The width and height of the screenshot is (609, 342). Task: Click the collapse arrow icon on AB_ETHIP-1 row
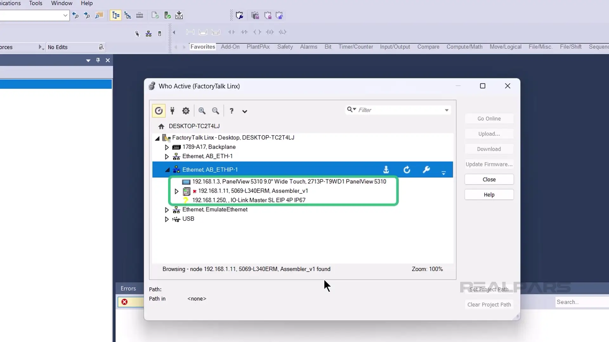click(444, 173)
